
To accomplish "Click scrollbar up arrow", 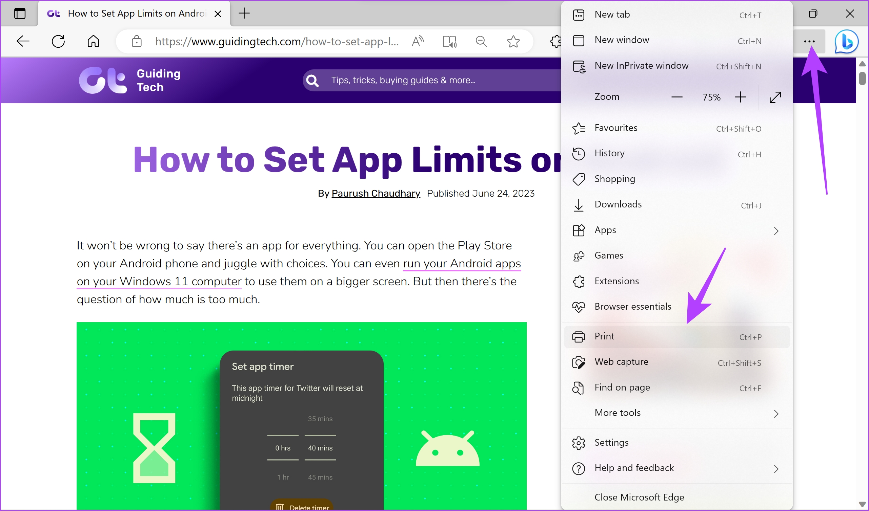I will [x=862, y=64].
